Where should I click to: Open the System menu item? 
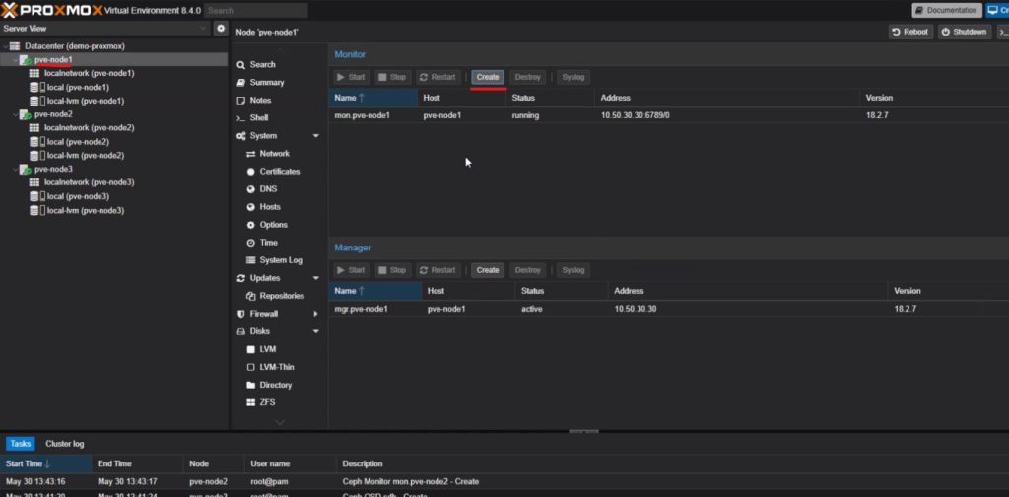(263, 136)
